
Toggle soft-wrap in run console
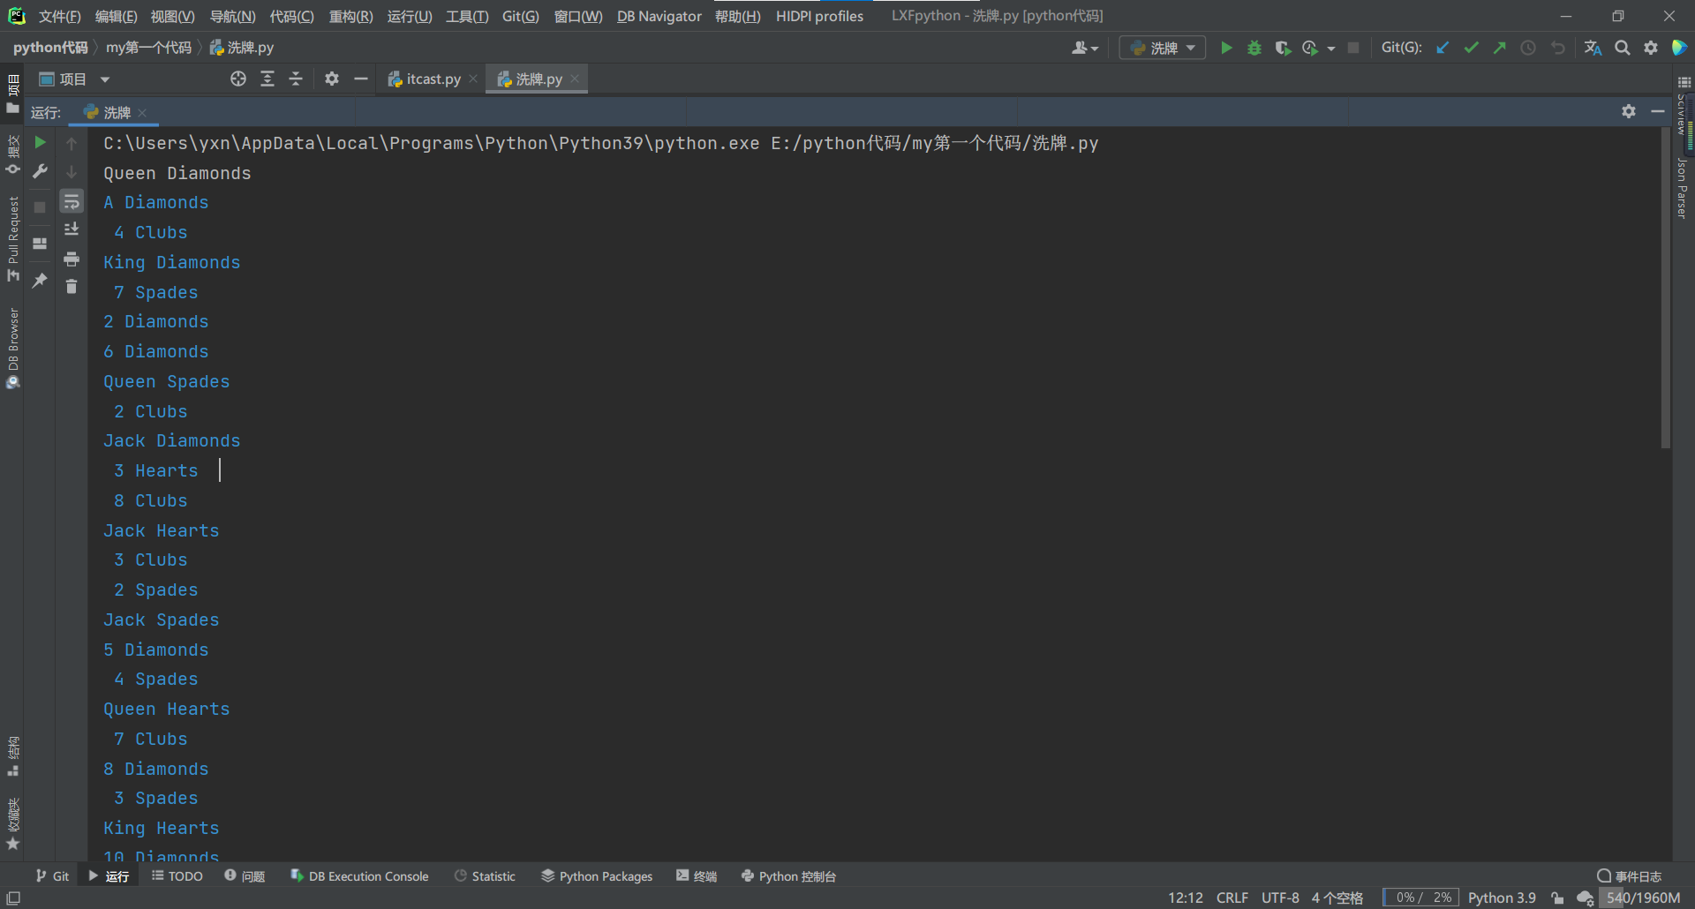pyautogui.click(x=72, y=201)
